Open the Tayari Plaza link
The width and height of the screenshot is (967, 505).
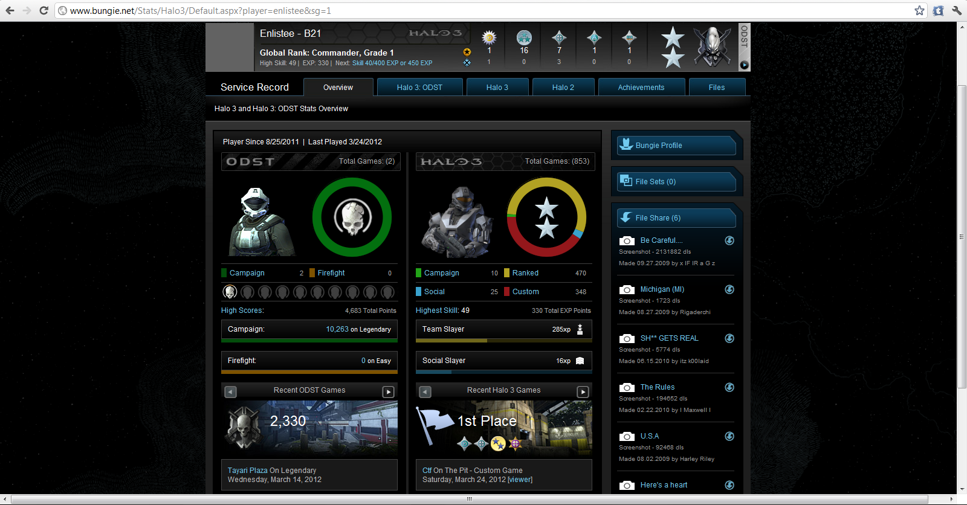coord(247,471)
